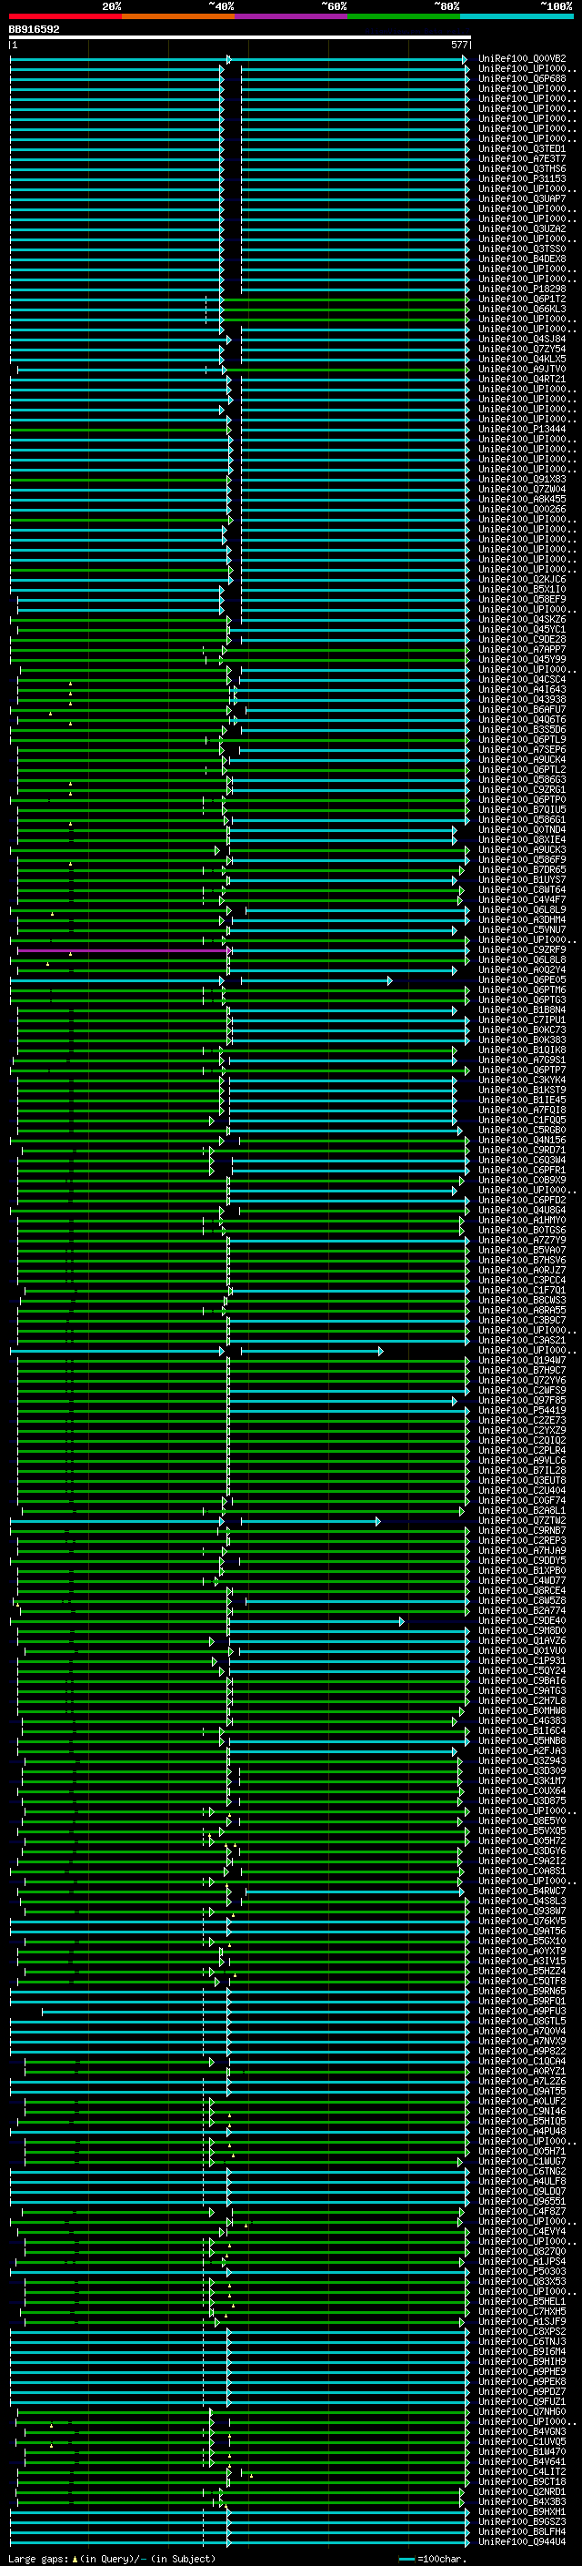Select hit label UniRef100_C9NI46
This screenshot has height=2566, width=582.
522,2111
